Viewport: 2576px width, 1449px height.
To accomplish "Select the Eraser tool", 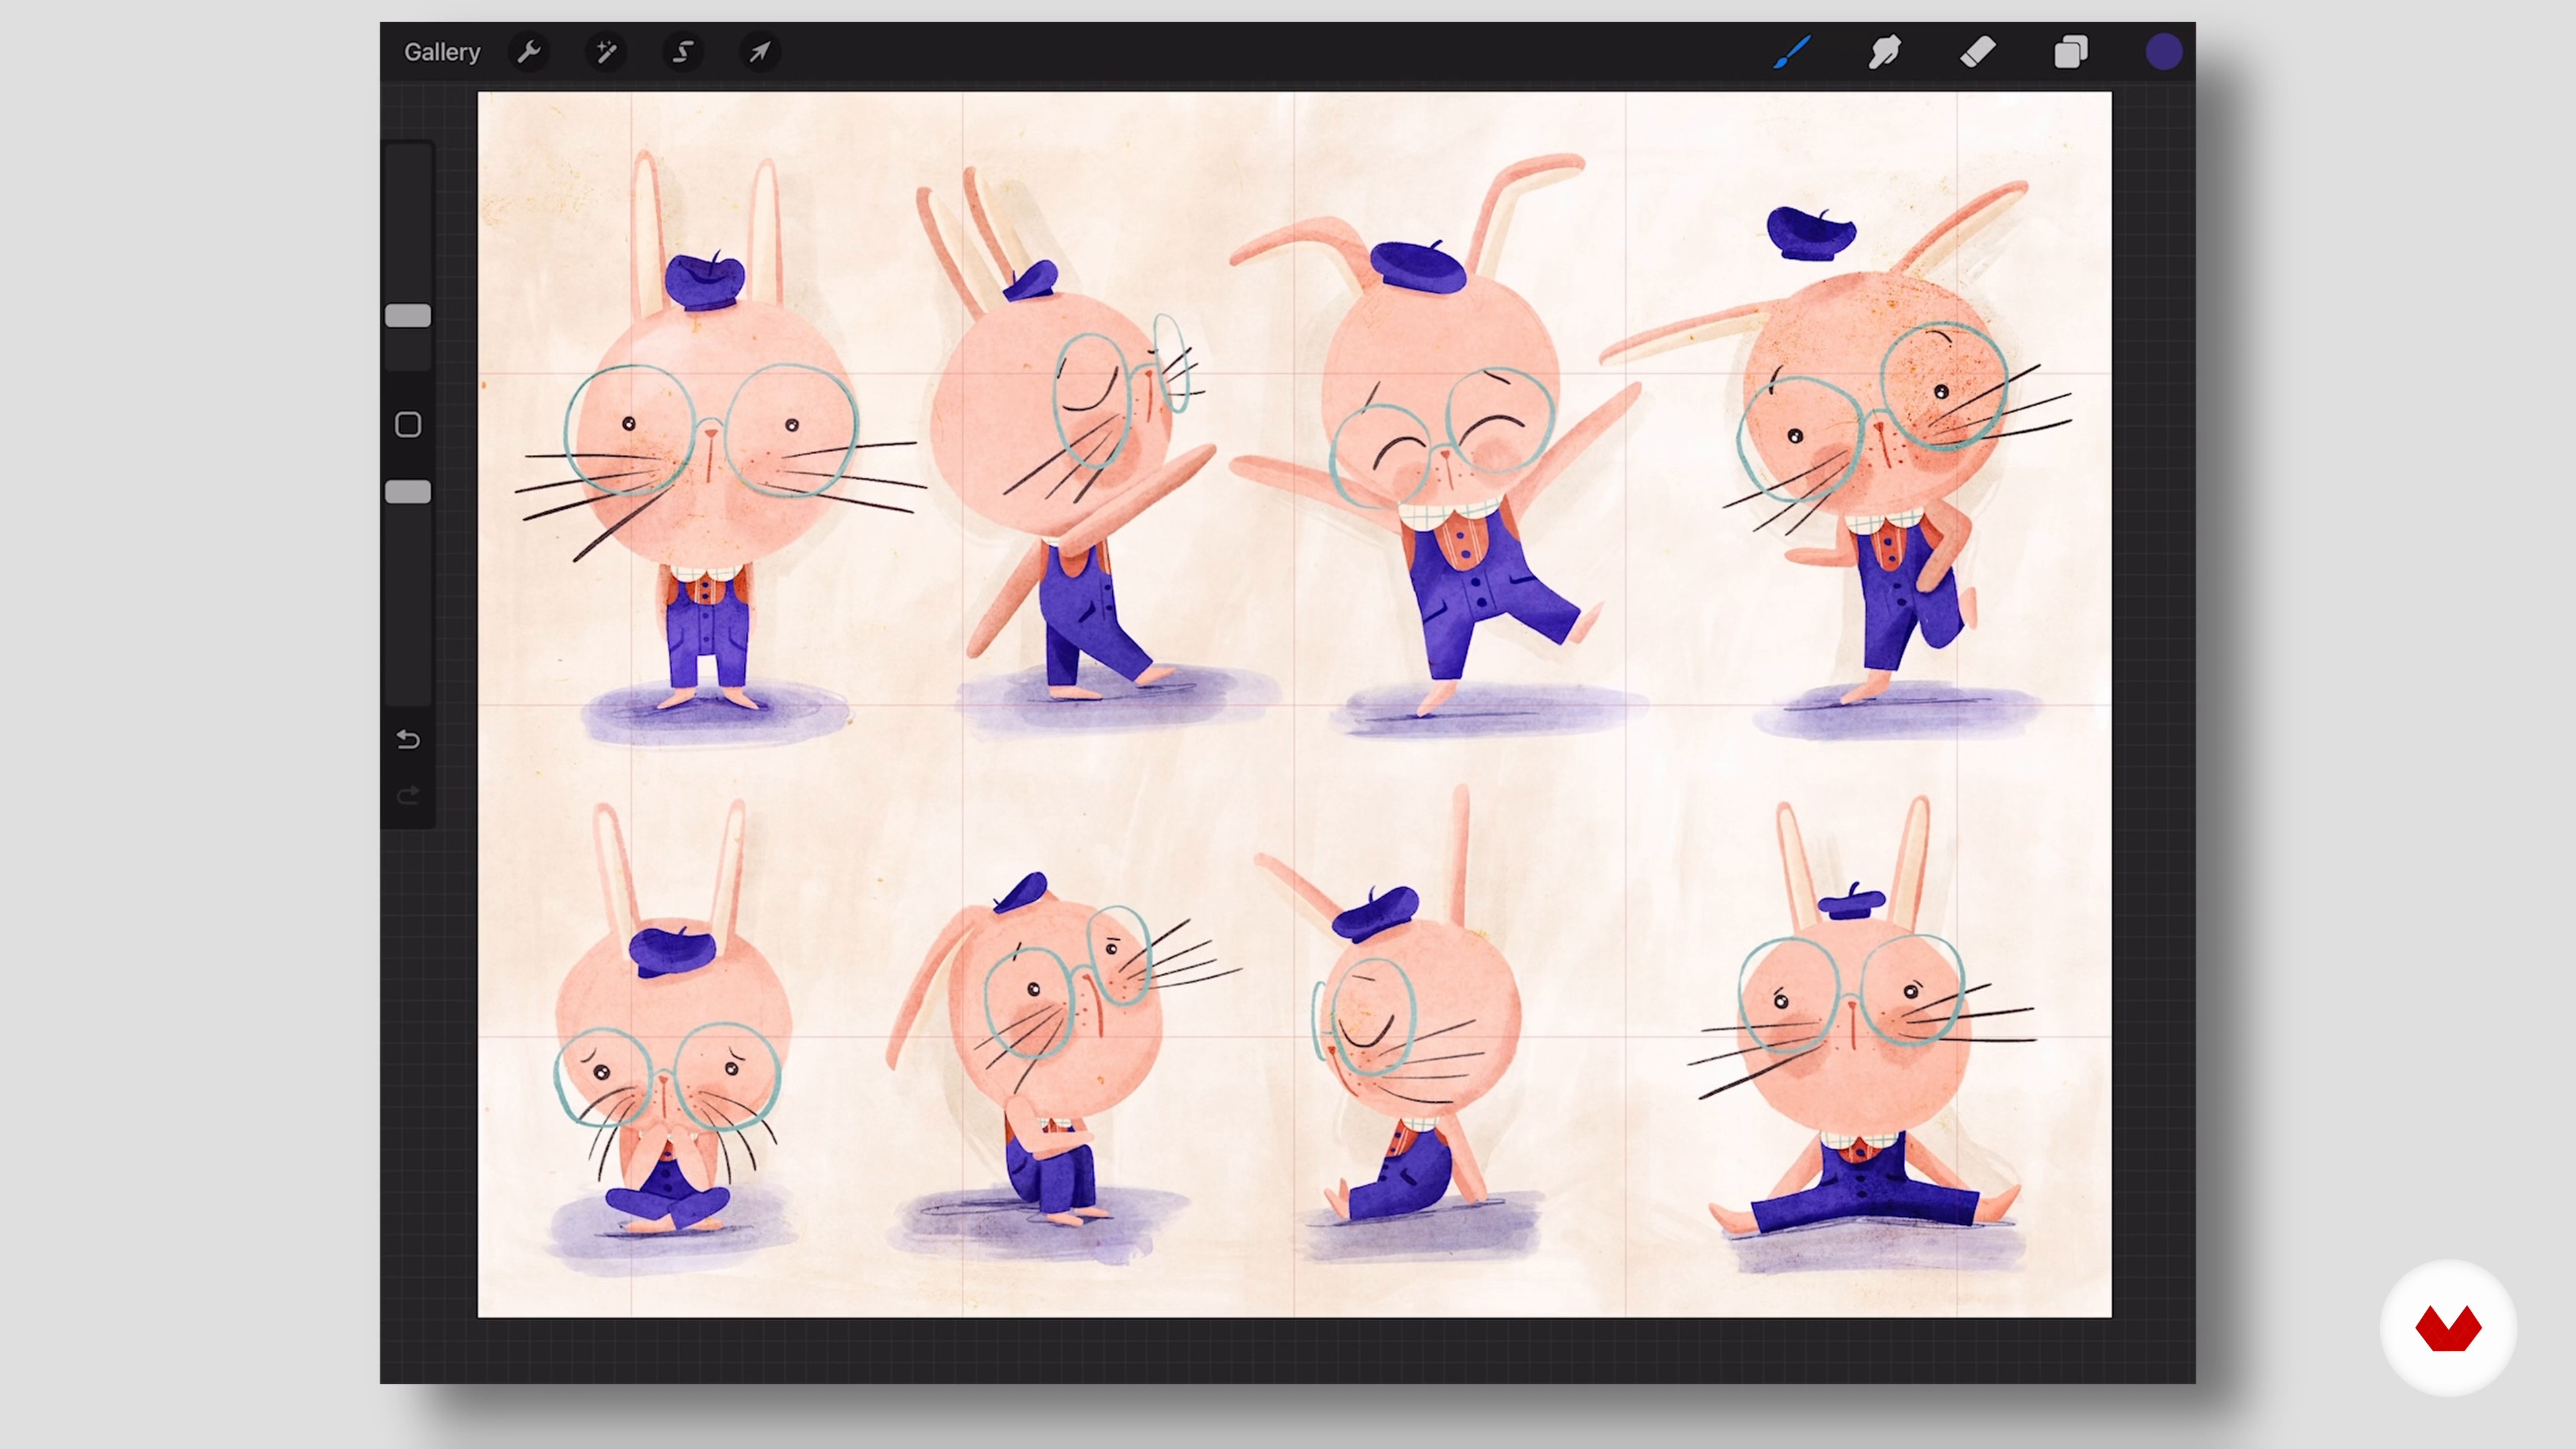I will point(1978,52).
